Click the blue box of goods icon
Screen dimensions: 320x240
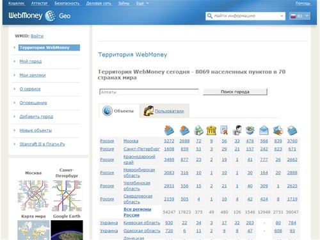(x=250, y=130)
